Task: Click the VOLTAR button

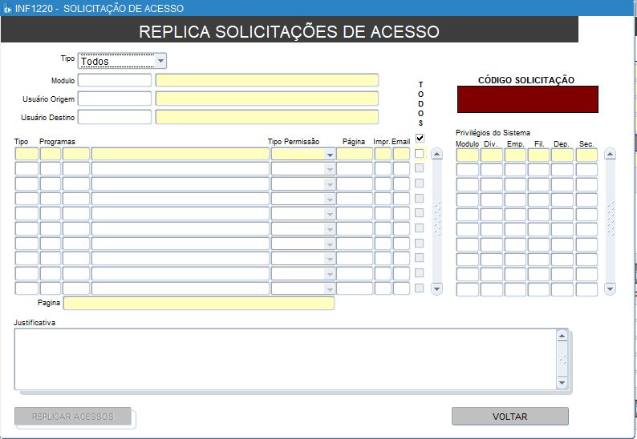Action: 510,417
